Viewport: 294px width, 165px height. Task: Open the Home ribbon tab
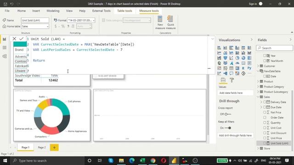click(x=22, y=11)
